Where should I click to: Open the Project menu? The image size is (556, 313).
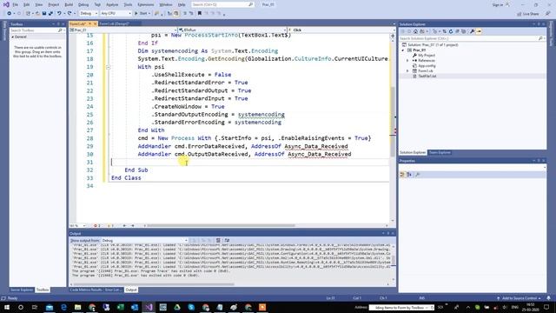pyautogui.click(x=54, y=4)
